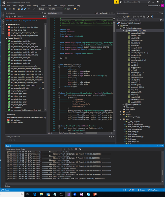Switch to the __init__.py (knack) tab

click(101, 13)
